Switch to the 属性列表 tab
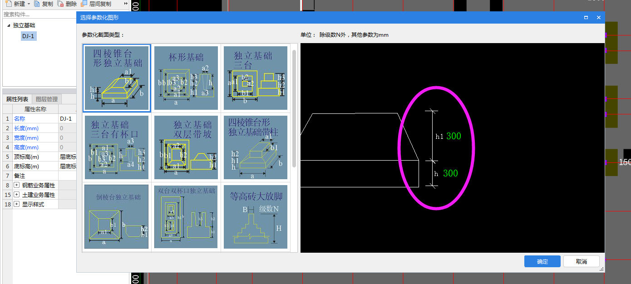Image resolution: width=631 pixels, height=284 pixels. [17, 99]
